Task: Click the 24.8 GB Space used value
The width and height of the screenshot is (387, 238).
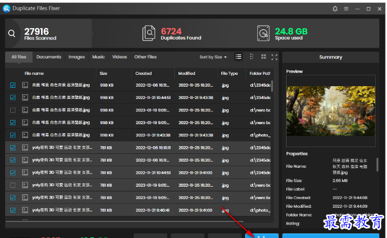Action: pyautogui.click(x=291, y=31)
